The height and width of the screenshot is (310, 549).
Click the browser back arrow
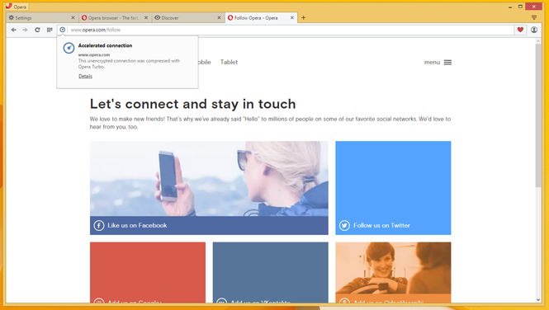click(14, 30)
